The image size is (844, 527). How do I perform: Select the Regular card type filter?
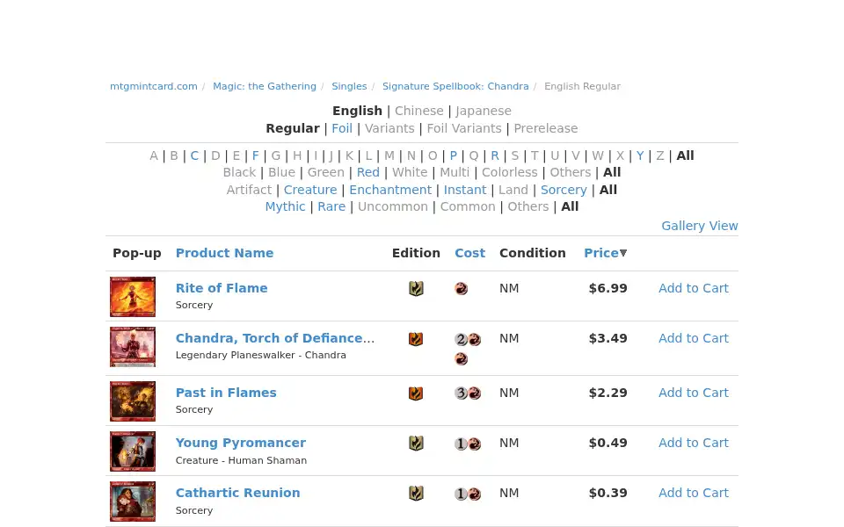click(293, 128)
